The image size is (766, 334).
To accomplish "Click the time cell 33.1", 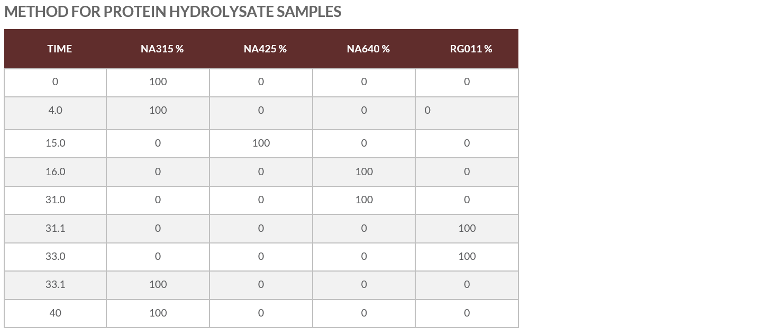I will (55, 284).
